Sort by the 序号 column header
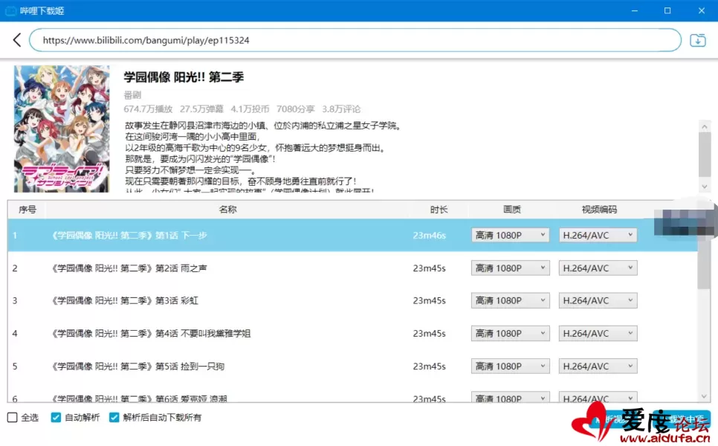The image size is (718, 446). pyautogui.click(x=27, y=210)
